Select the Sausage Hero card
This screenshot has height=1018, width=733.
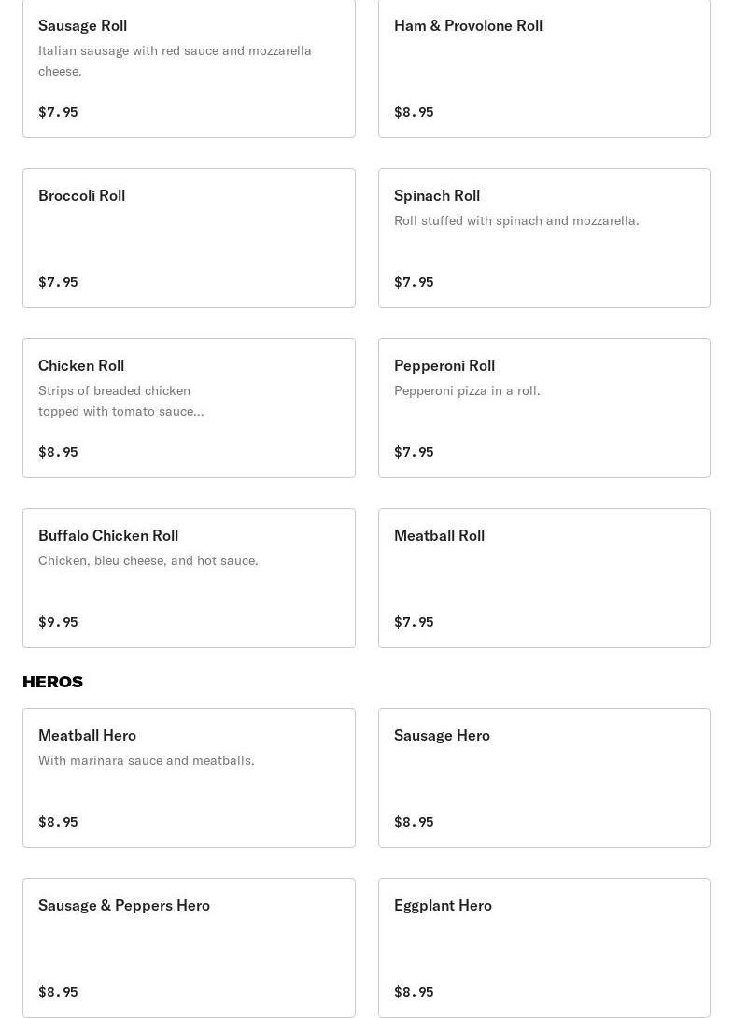543,777
